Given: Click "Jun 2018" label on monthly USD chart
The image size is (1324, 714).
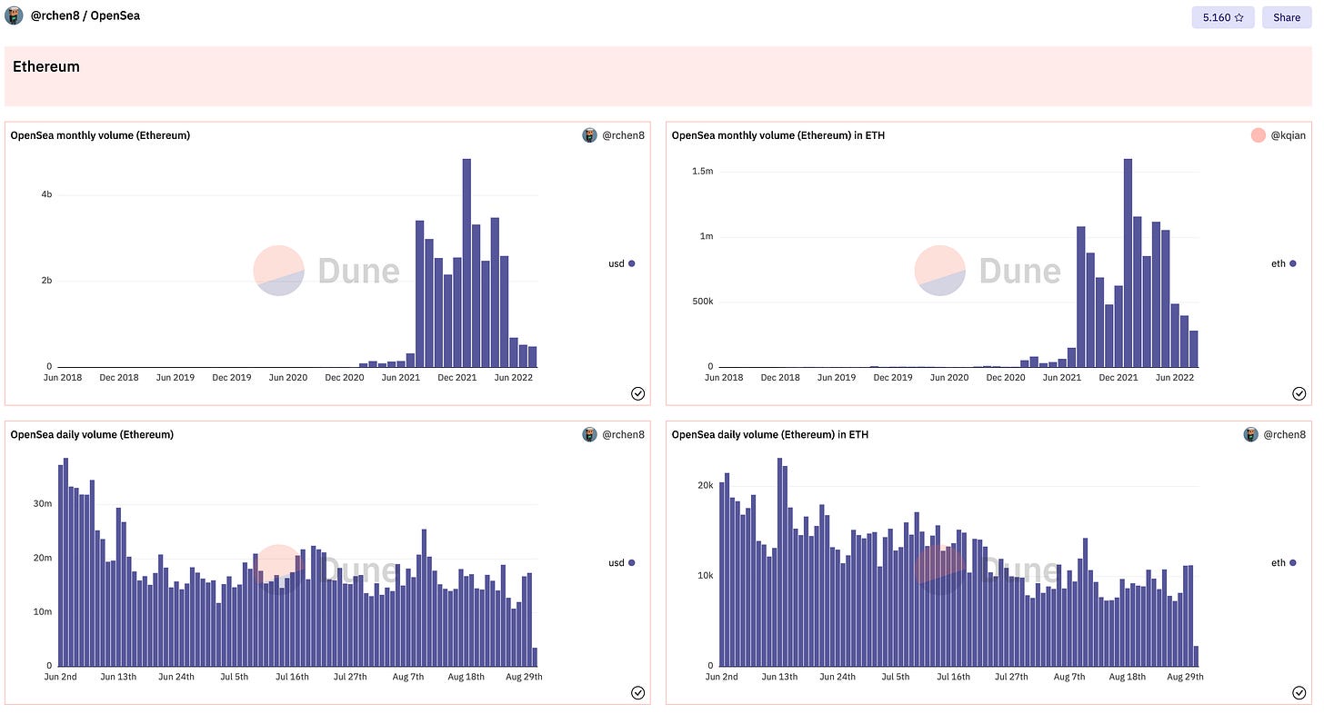Looking at the screenshot, I should [x=63, y=377].
